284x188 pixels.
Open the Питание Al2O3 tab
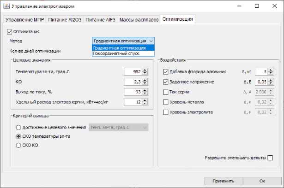(65, 20)
